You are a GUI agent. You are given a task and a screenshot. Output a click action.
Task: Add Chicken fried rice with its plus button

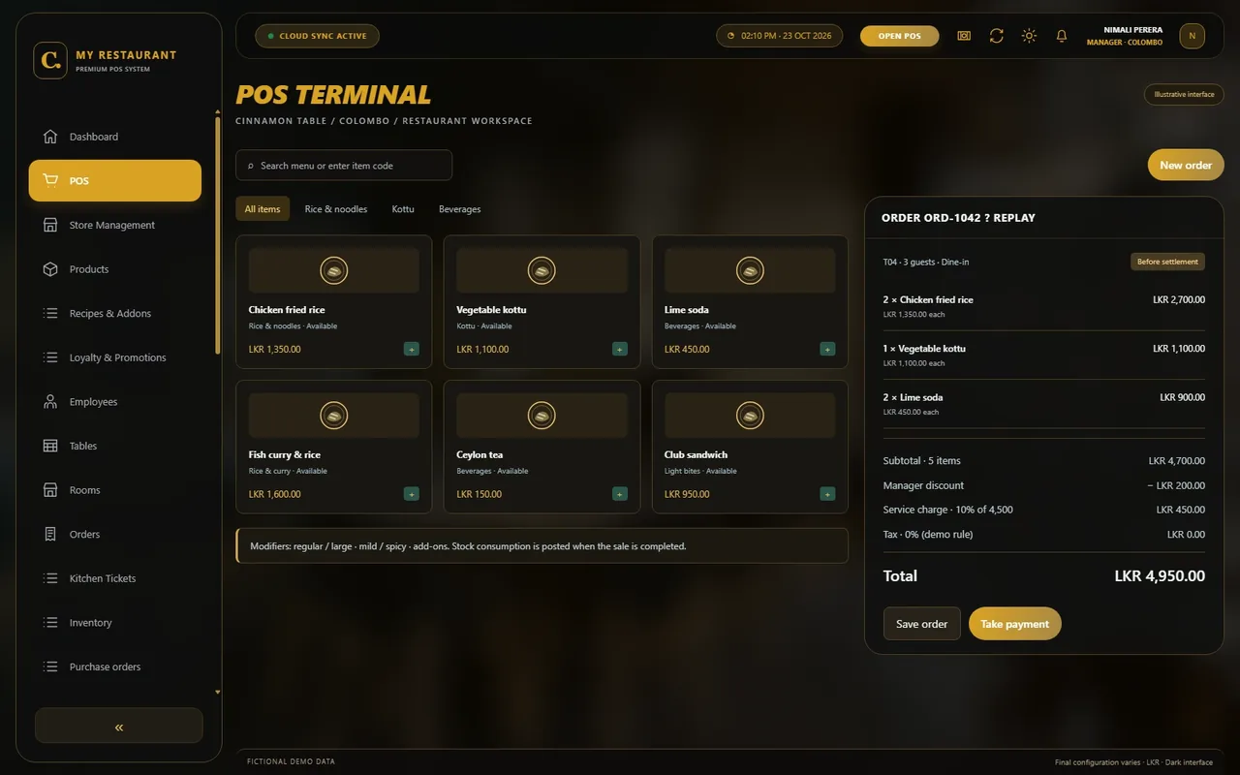click(412, 349)
